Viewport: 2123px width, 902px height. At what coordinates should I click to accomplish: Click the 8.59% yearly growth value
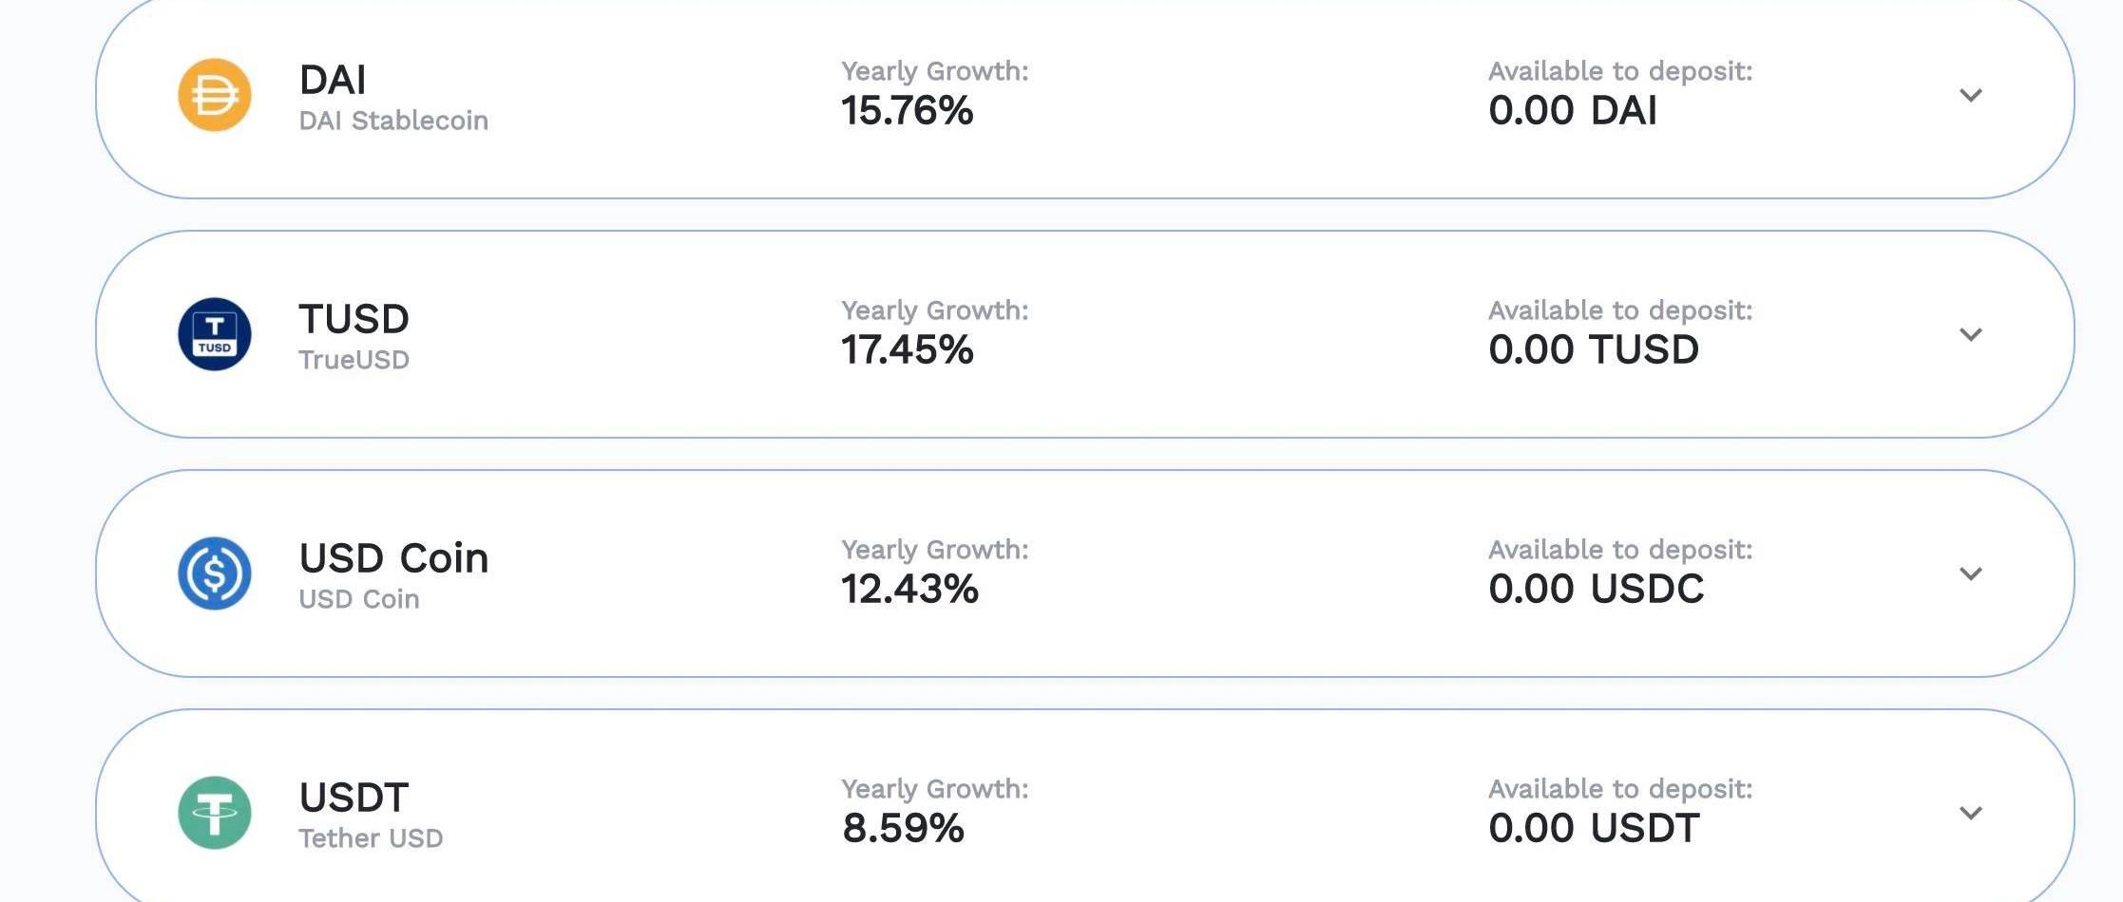(x=903, y=829)
